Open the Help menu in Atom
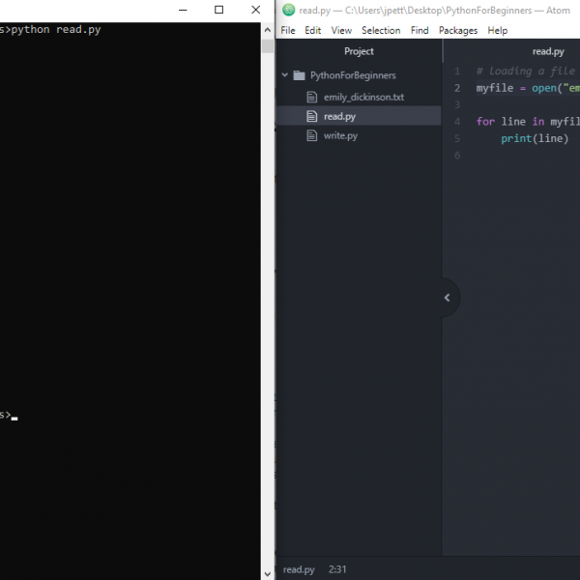This screenshot has width=580, height=580. coord(497,30)
